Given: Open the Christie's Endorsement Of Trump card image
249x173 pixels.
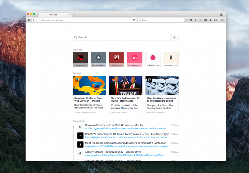Looking at the screenshot, I should click(x=126, y=85).
